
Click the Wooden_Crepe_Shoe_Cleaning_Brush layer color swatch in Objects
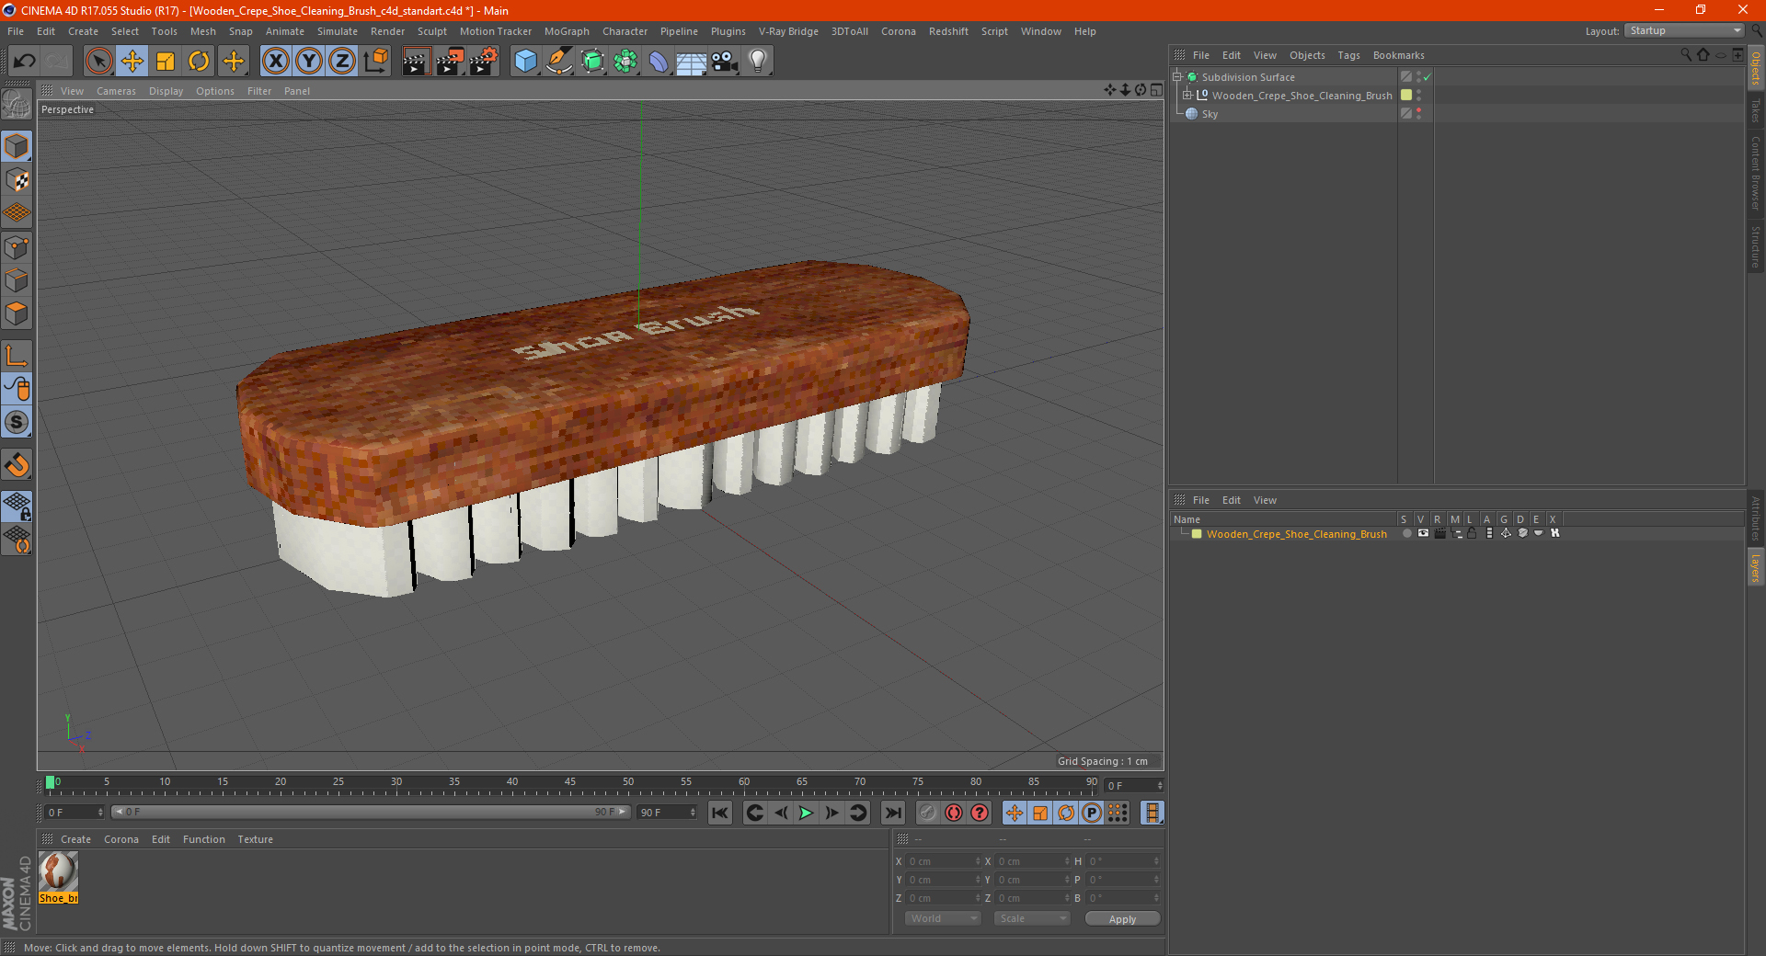[x=1406, y=95]
